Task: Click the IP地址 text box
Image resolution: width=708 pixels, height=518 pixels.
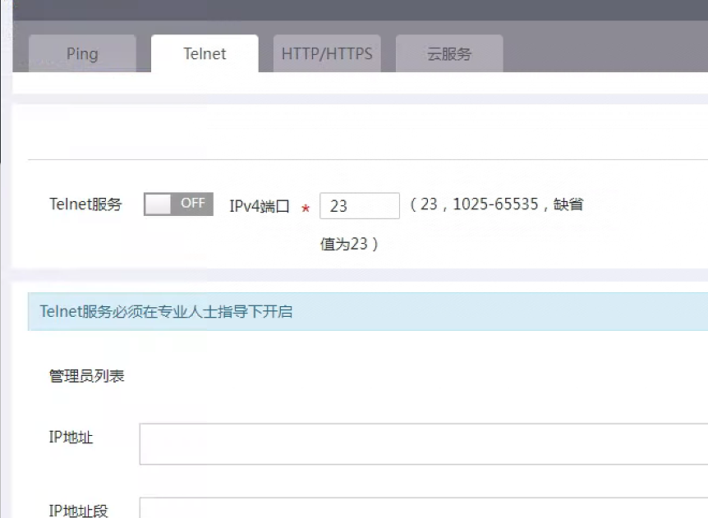Action: [424, 444]
